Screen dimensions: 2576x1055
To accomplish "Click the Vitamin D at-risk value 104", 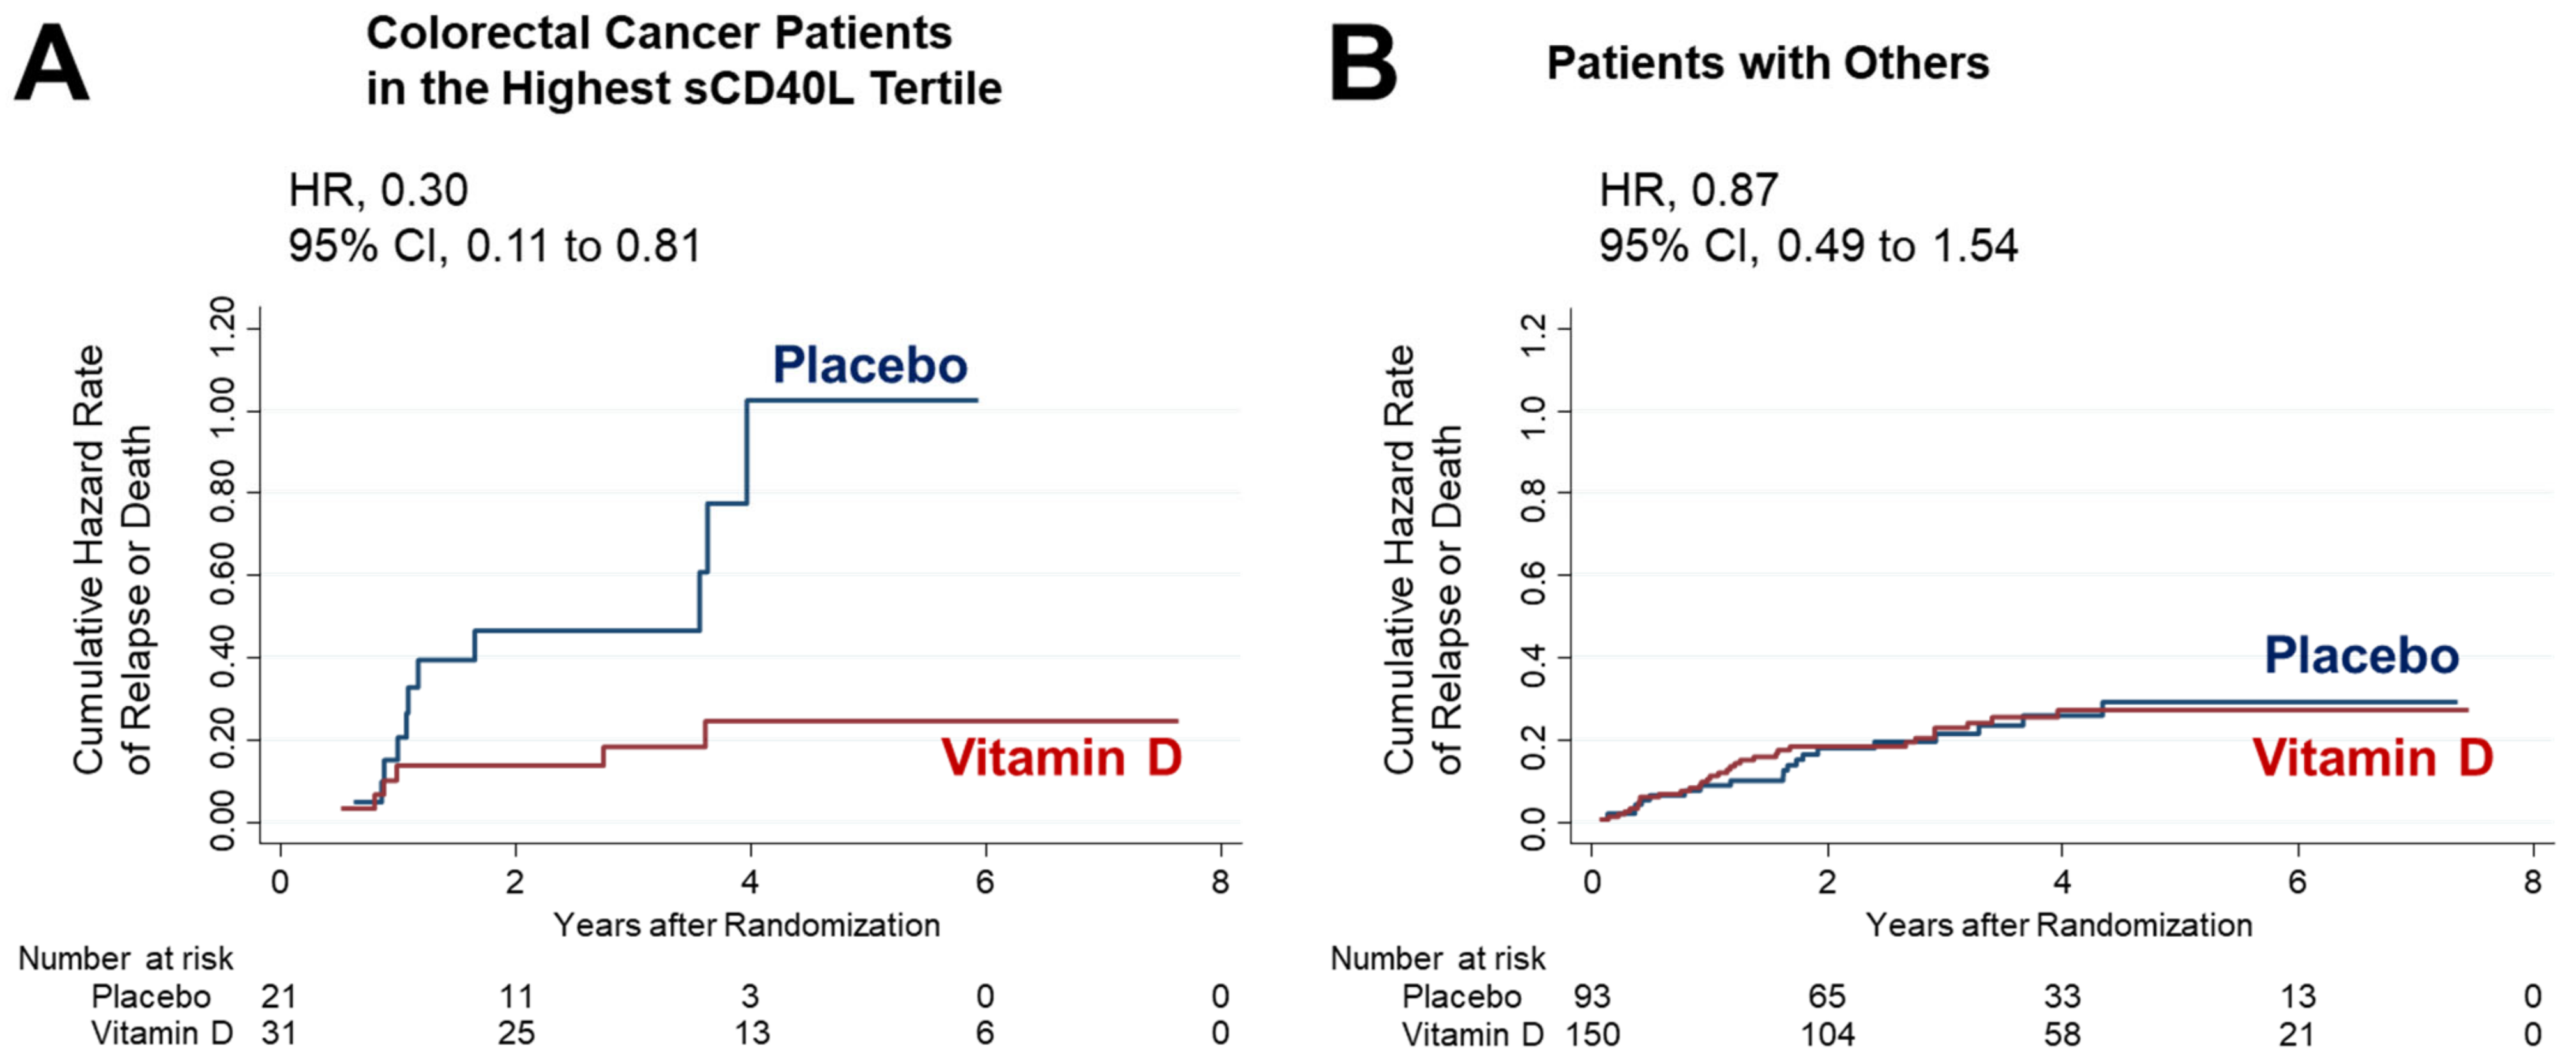I will tap(1827, 1033).
